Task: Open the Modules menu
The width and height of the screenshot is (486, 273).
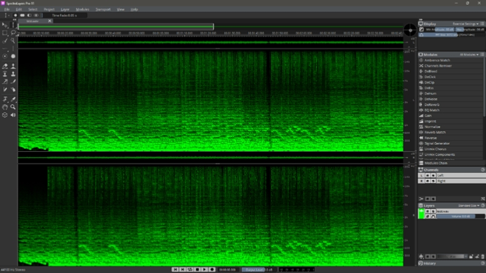Action: click(82, 9)
